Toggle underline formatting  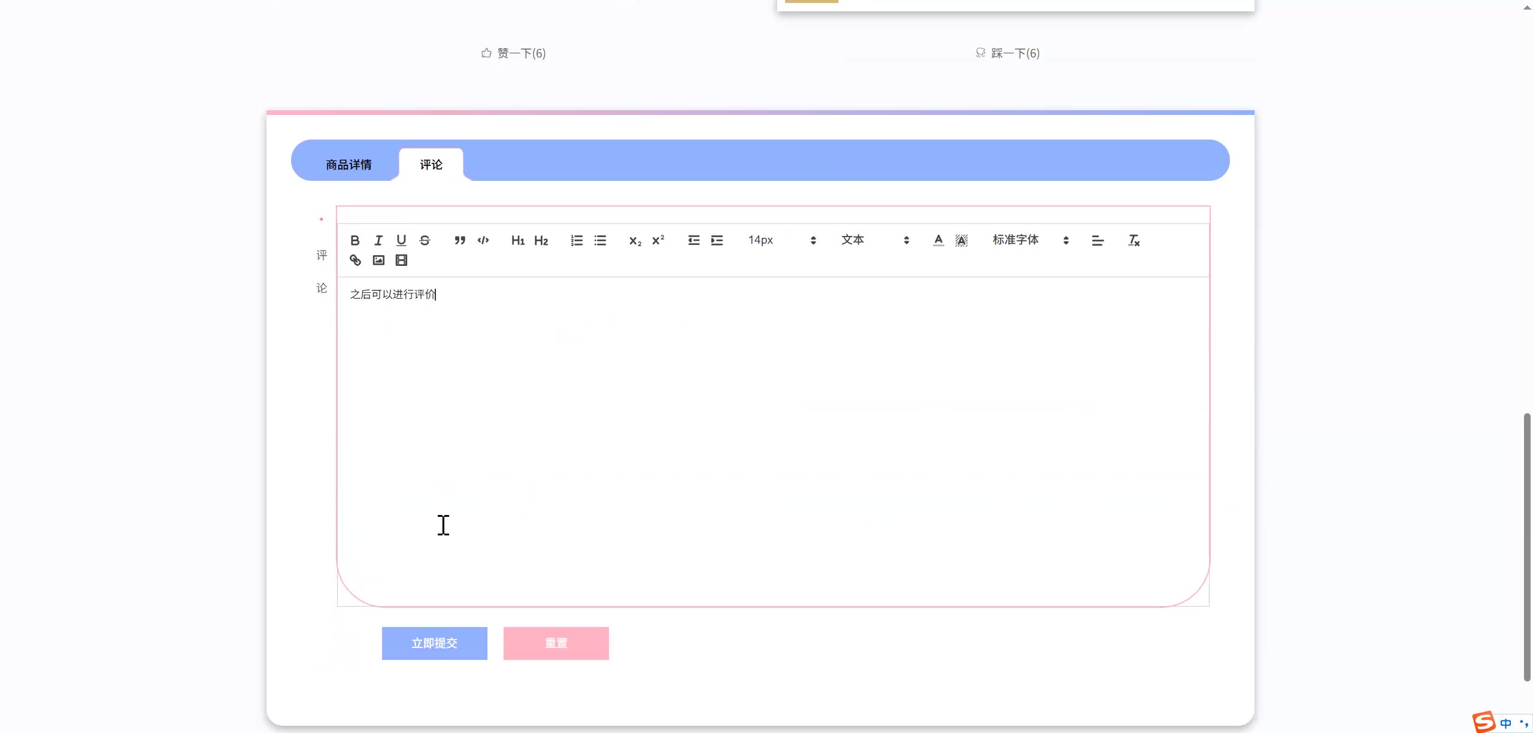tap(401, 240)
